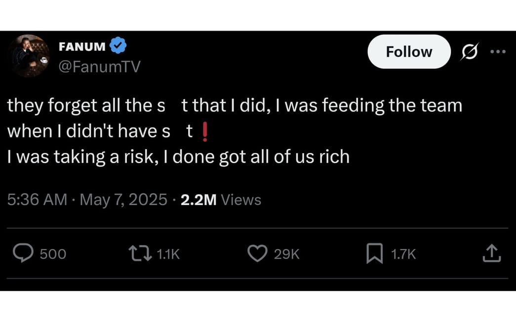
Task: Click the red exclamation mark emoji
Action: [x=204, y=131]
